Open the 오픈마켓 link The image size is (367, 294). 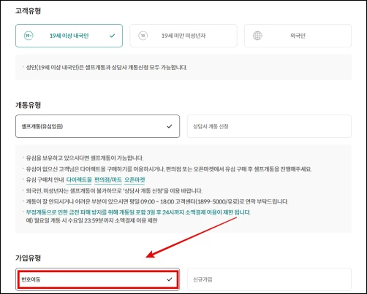[135, 179]
